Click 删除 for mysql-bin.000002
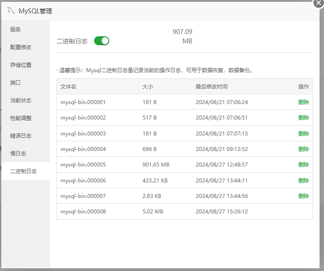324x271 pixels. click(304, 118)
